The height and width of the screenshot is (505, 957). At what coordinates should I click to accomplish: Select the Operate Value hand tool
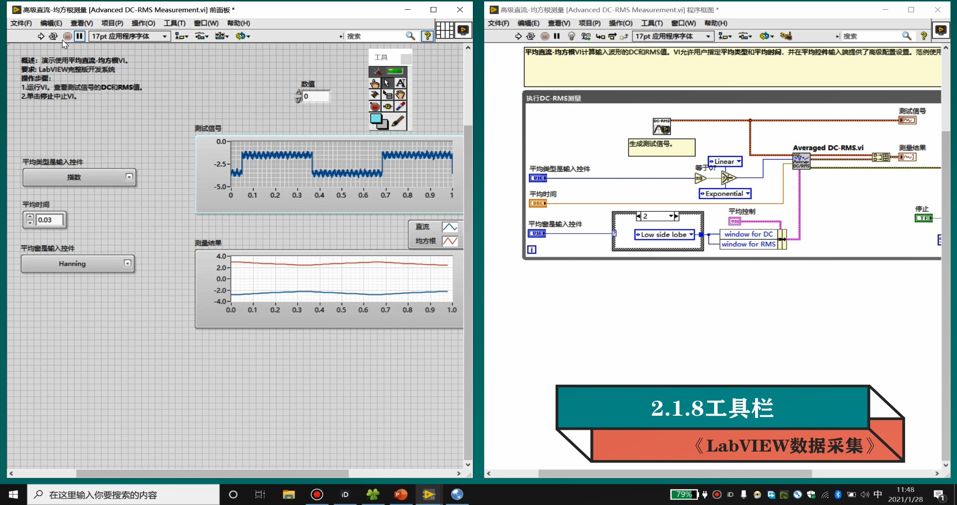tap(375, 83)
